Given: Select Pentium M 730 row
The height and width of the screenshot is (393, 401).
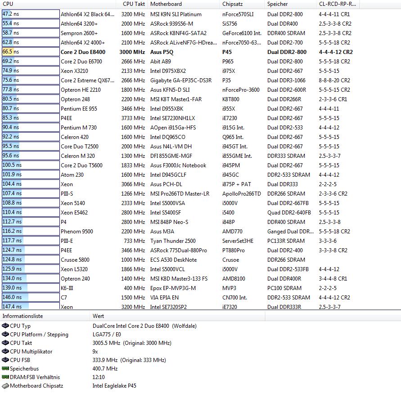Looking at the screenshot, I should pos(179,128).
